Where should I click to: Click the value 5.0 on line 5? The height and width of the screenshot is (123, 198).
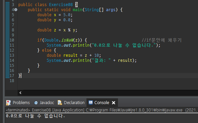67,15
